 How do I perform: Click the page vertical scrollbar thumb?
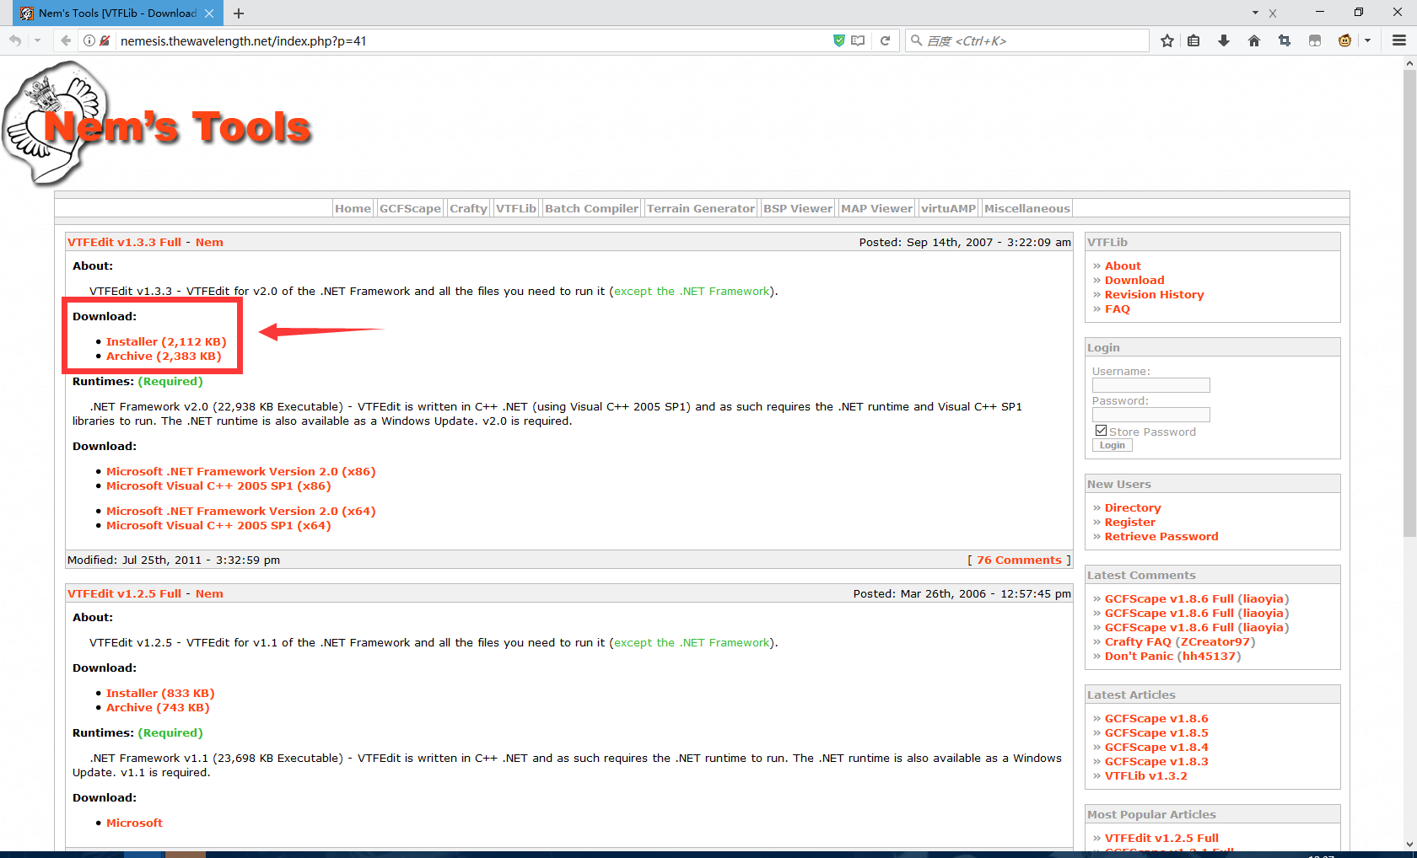[x=1409, y=303]
